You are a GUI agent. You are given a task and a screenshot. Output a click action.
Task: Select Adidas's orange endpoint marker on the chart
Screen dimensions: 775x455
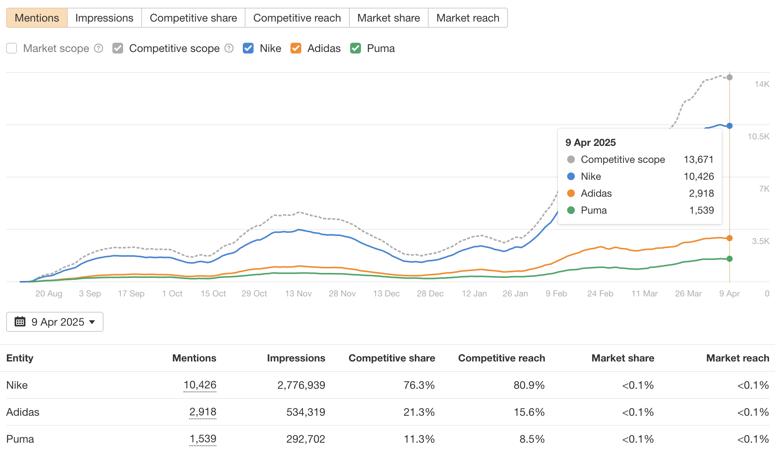pyautogui.click(x=730, y=238)
